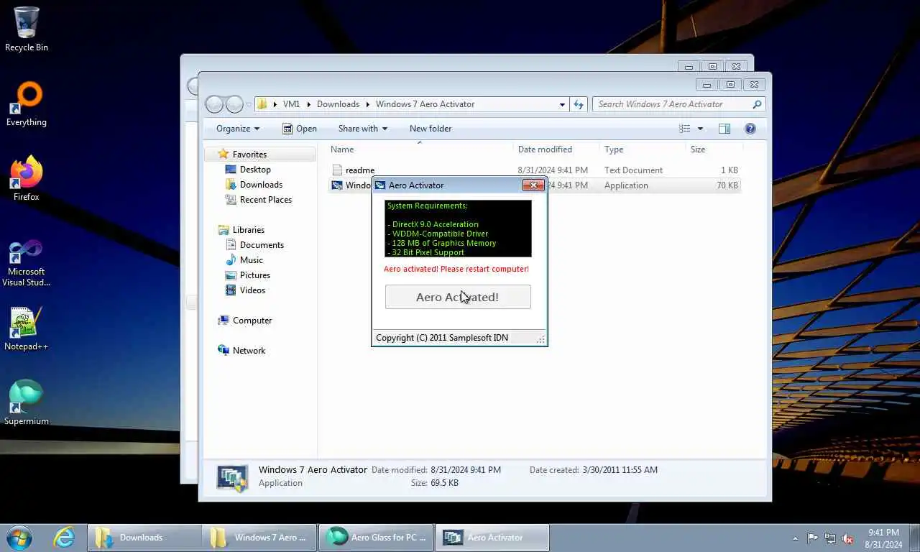
Task: Select Downloads in the address breadcrumb
Action: tap(338, 104)
